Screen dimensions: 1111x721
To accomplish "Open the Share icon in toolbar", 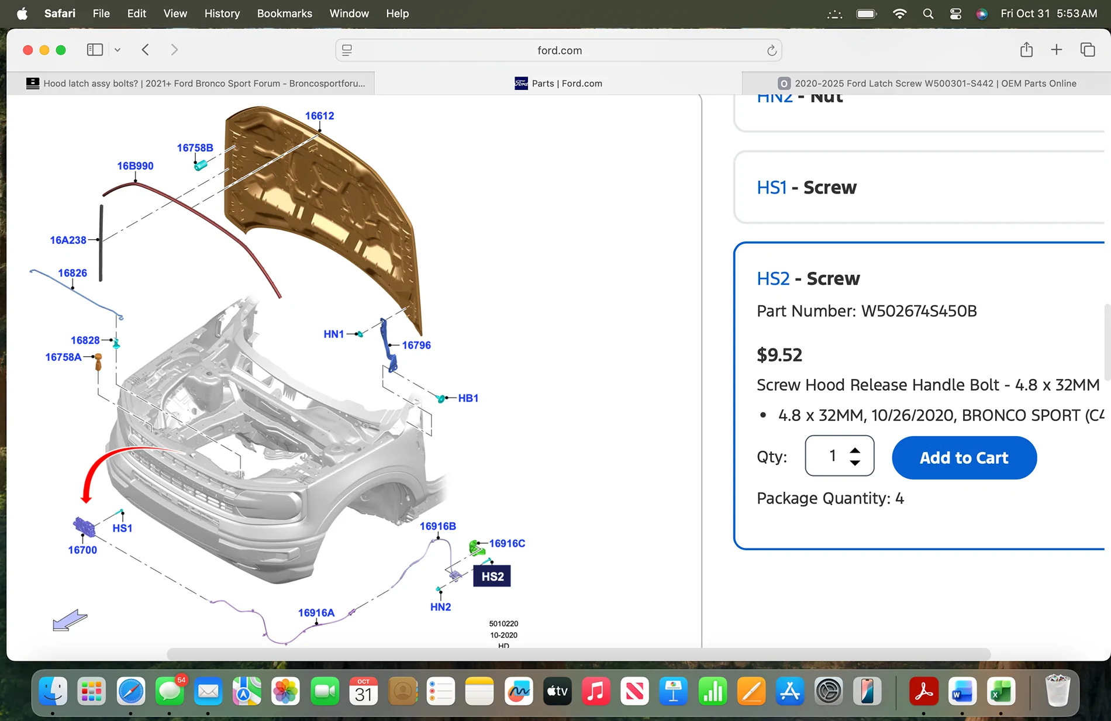I will (x=1026, y=50).
